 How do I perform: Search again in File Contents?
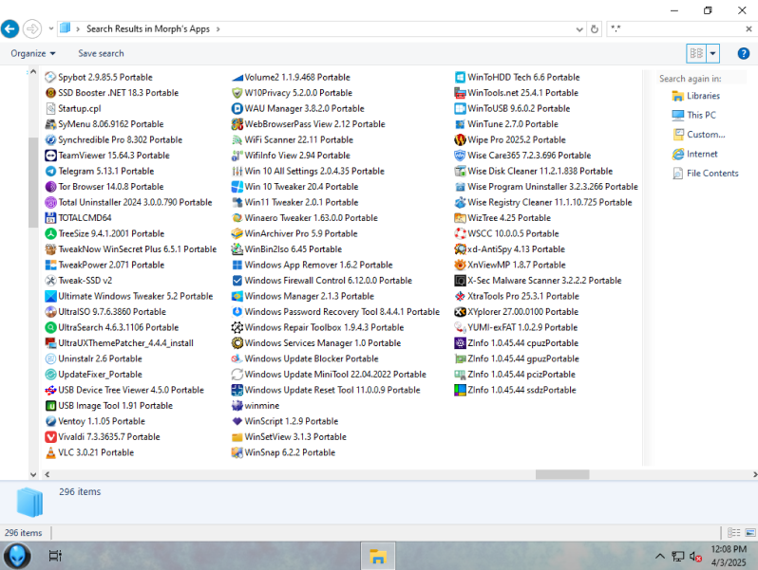click(706, 174)
